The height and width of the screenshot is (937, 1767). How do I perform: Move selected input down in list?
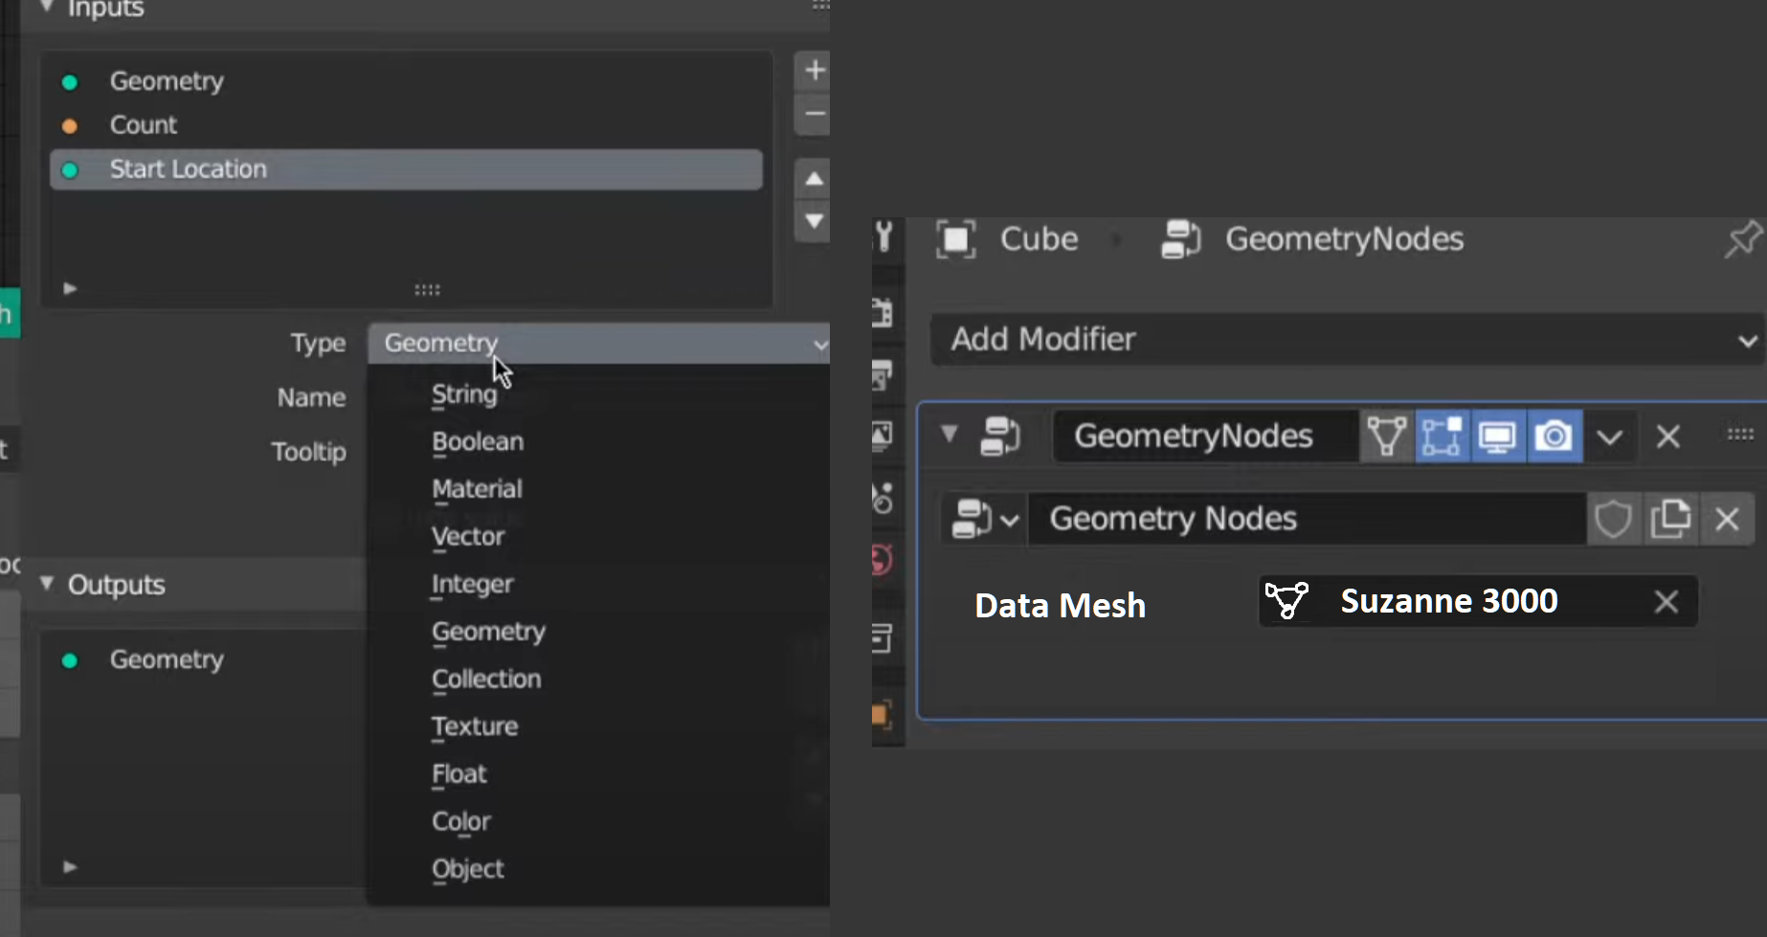pyautogui.click(x=814, y=222)
